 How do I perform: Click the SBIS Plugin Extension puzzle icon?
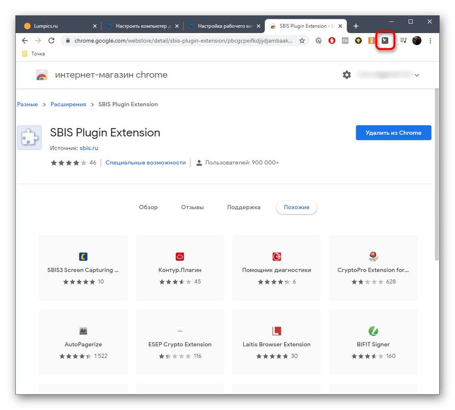pyautogui.click(x=29, y=138)
